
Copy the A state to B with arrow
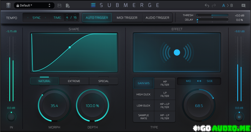click(228, 6)
